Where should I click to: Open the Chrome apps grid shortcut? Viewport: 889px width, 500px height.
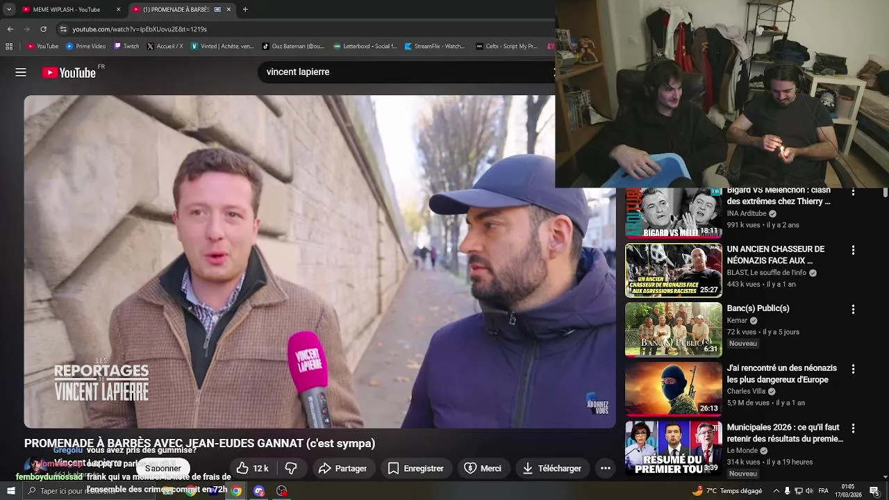pyautogui.click(x=9, y=47)
